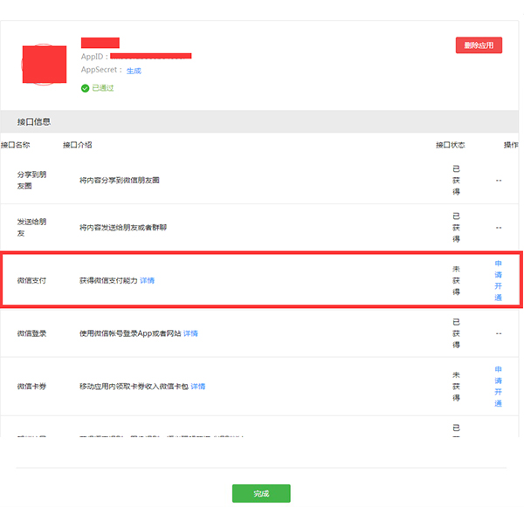This screenshot has height=507, width=524.
Task: Click the 接口介绍 column header
Action: (78, 145)
